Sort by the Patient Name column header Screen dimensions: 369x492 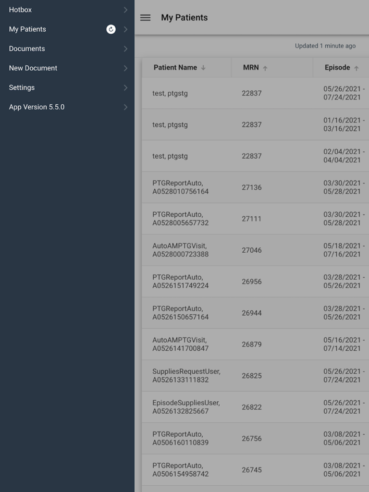coord(175,67)
